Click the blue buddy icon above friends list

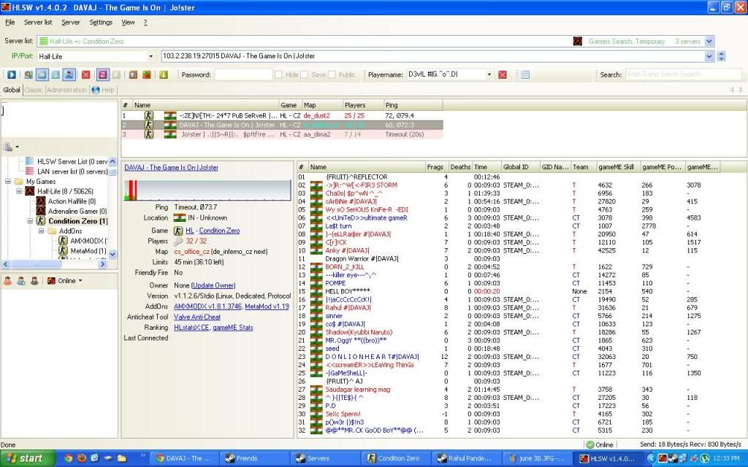21,281
